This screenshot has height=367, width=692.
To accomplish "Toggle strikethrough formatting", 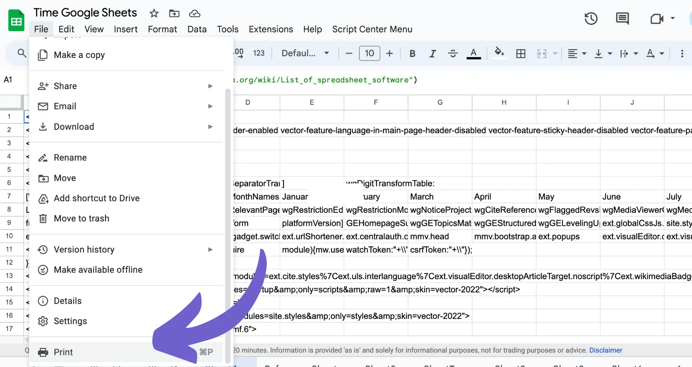I will click(453, 54).
